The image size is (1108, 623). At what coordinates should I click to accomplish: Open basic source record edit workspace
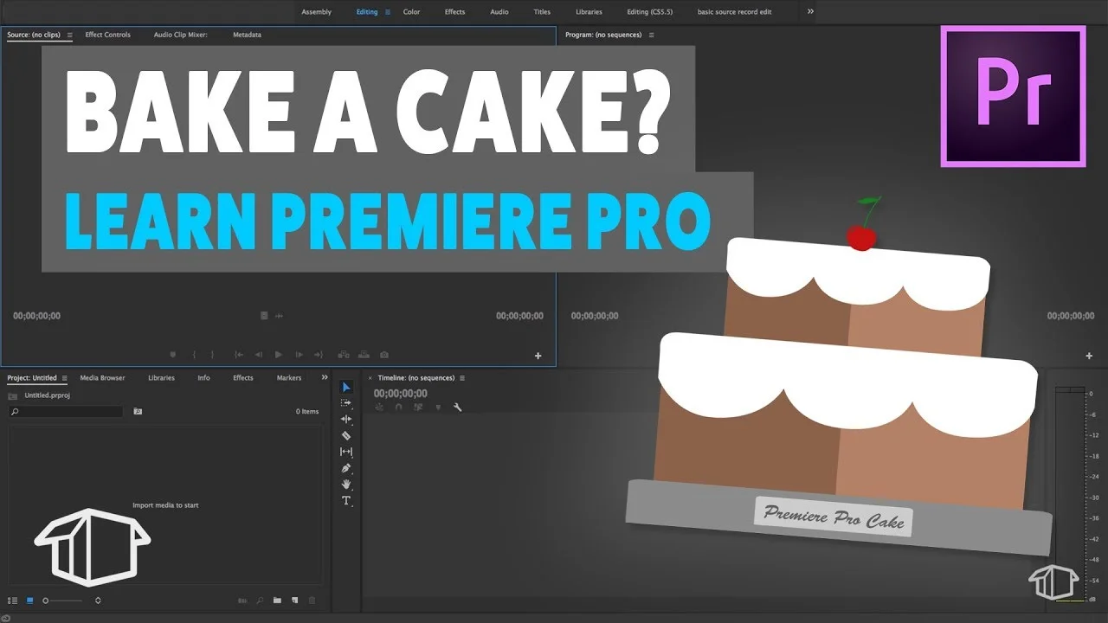point(734,12)
